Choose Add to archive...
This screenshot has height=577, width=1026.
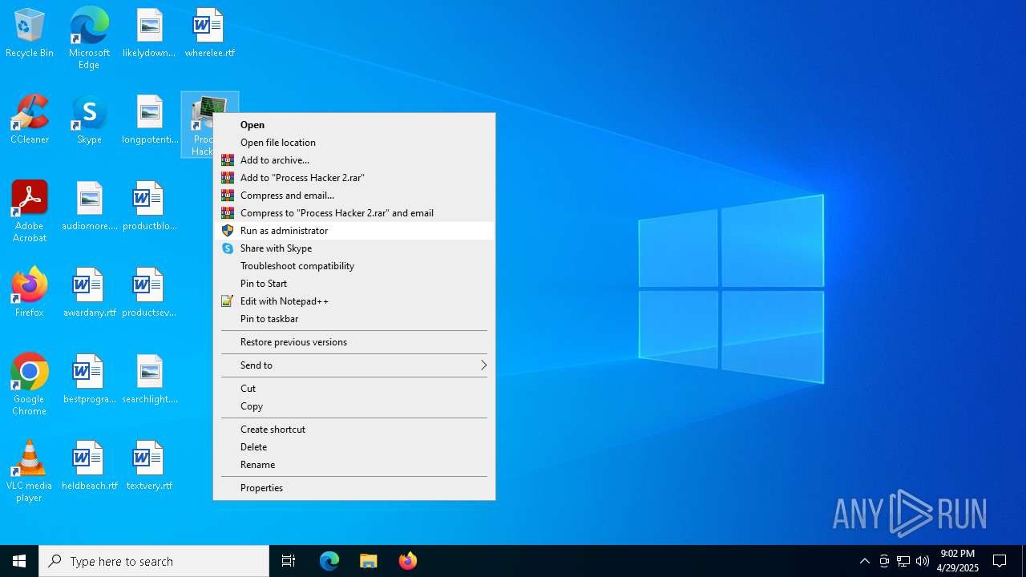[354, 160]
